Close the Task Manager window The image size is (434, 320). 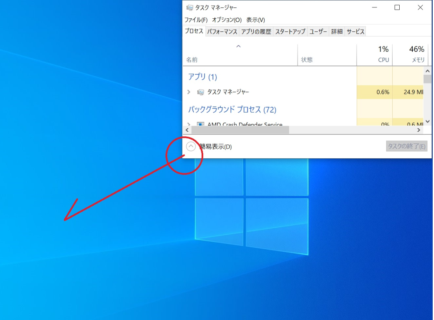[420, 7]
